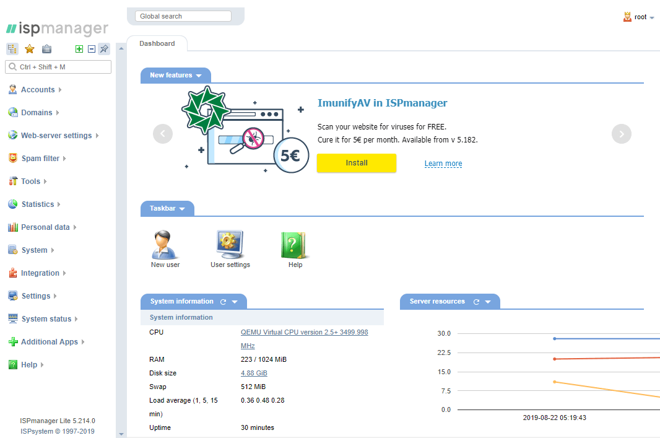This screenshot has width=660, height=438.
Task: Open User settings taskbar shortcut
Action: pyautogui.click(x=230, y=249)
